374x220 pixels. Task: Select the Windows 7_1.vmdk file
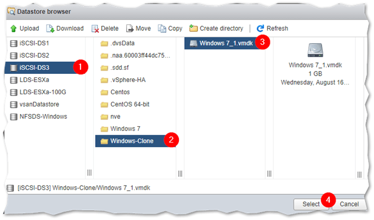[x=224, y=44]
